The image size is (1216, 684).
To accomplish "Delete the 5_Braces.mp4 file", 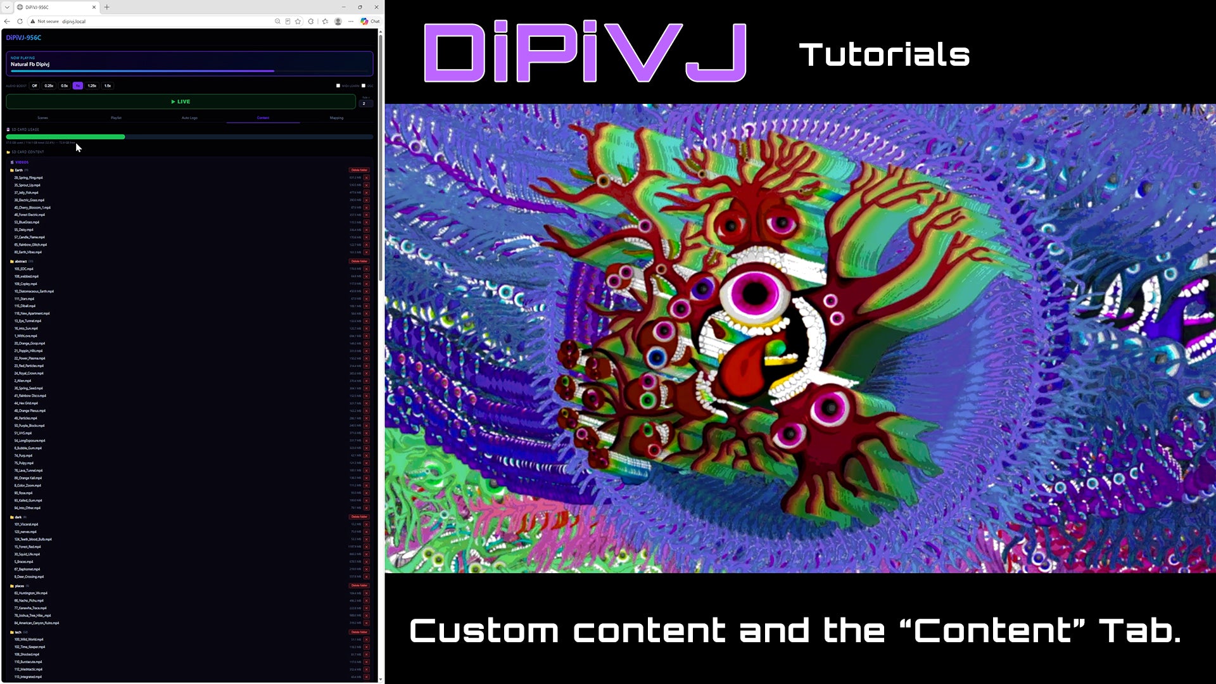I will pos(366,562).
